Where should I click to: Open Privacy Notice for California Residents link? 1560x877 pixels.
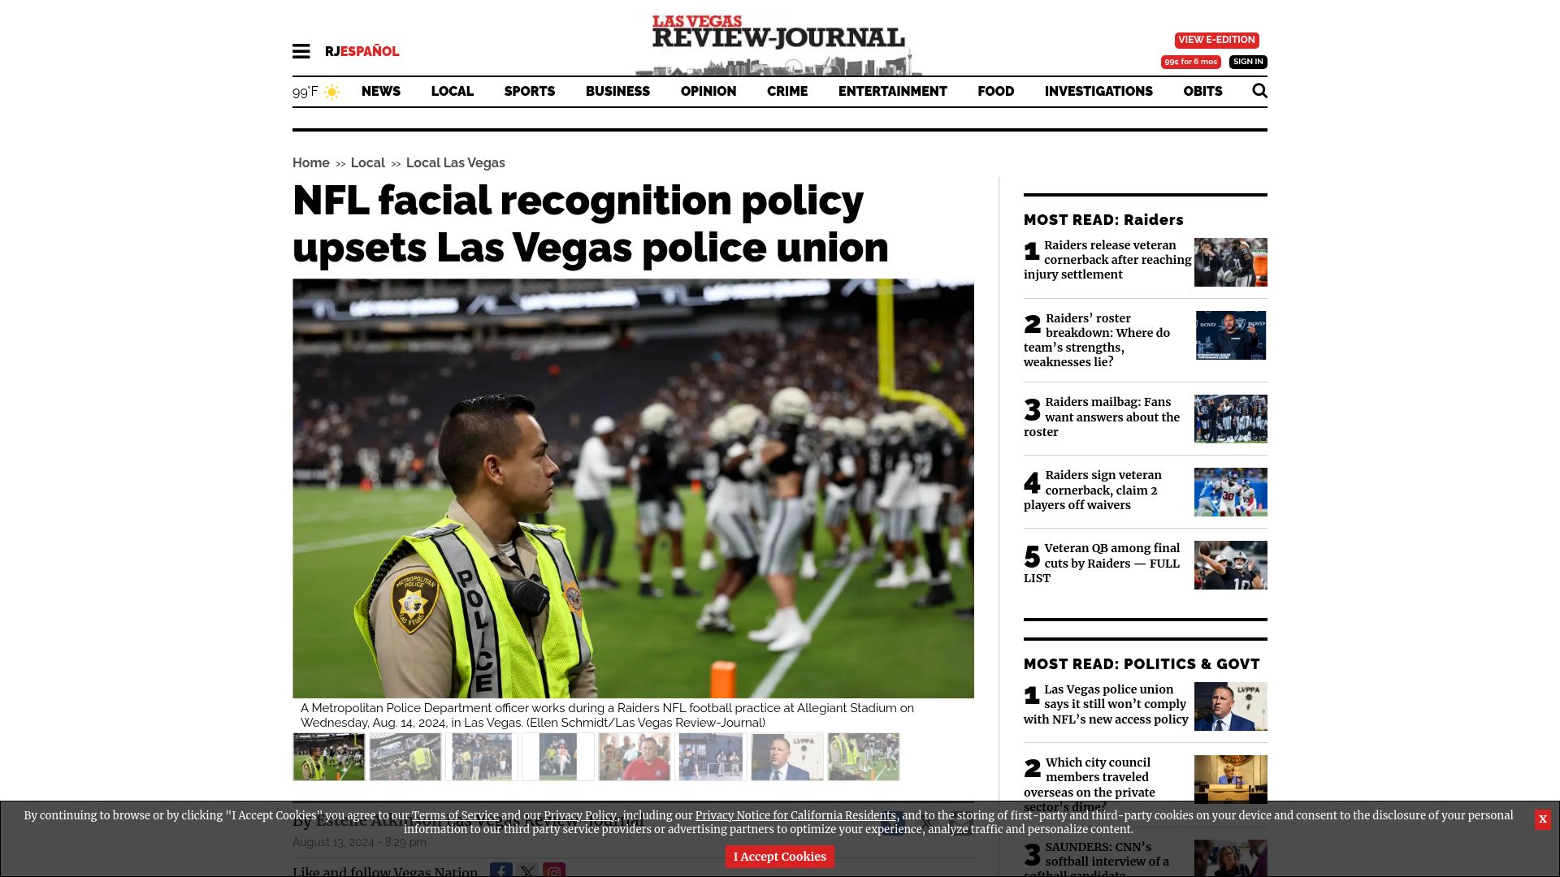point(795,815)
